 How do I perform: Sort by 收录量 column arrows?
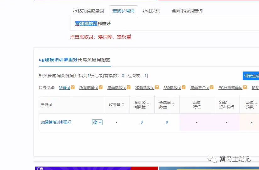tap(123, 104)
